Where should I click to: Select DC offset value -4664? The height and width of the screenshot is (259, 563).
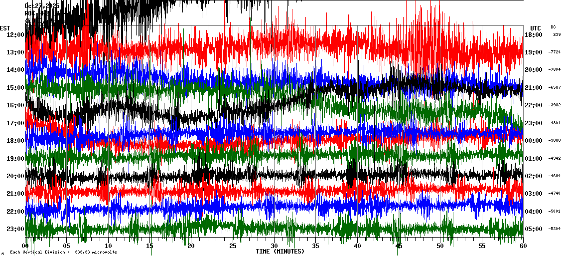pyautogui.click(x=555, y=176)
